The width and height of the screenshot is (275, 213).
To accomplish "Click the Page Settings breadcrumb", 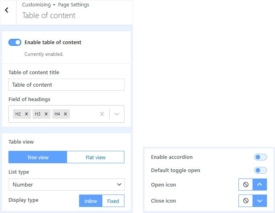I will [x=74, y=5].
